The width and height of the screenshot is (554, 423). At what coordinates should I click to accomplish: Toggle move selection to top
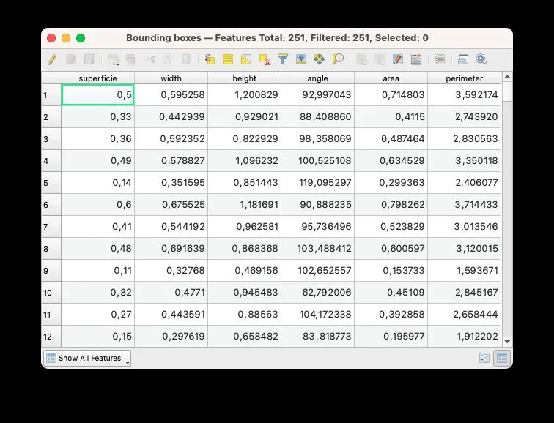pyautogui.click(x=301, y=59)
